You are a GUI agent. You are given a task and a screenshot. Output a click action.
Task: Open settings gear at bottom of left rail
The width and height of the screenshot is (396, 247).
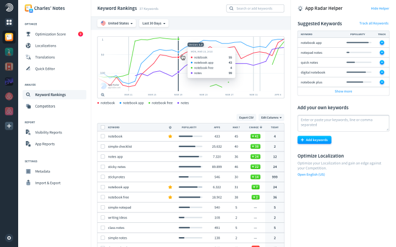9,238
